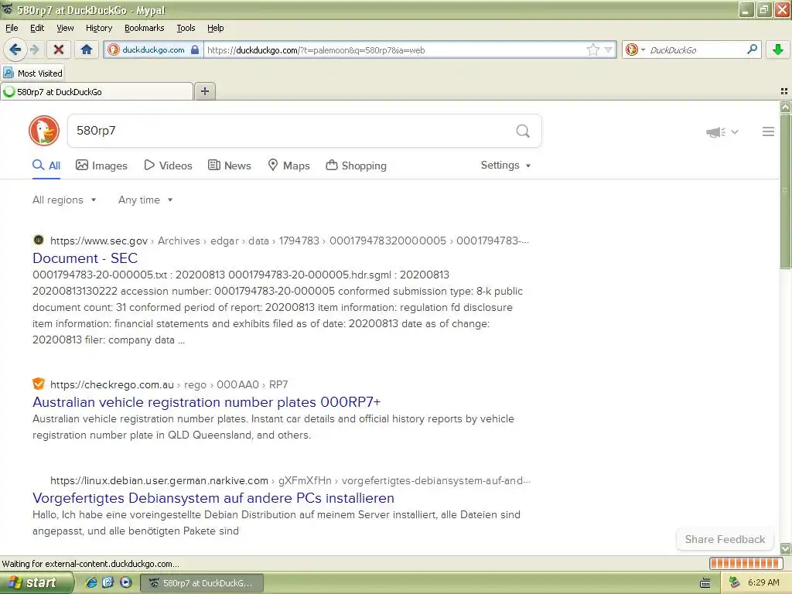Click the padlock site security icon

[x=195, y=49]
